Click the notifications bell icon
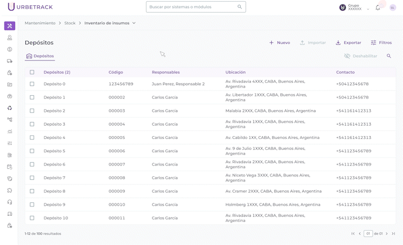The image size is (403, 245). pos(378,7)
